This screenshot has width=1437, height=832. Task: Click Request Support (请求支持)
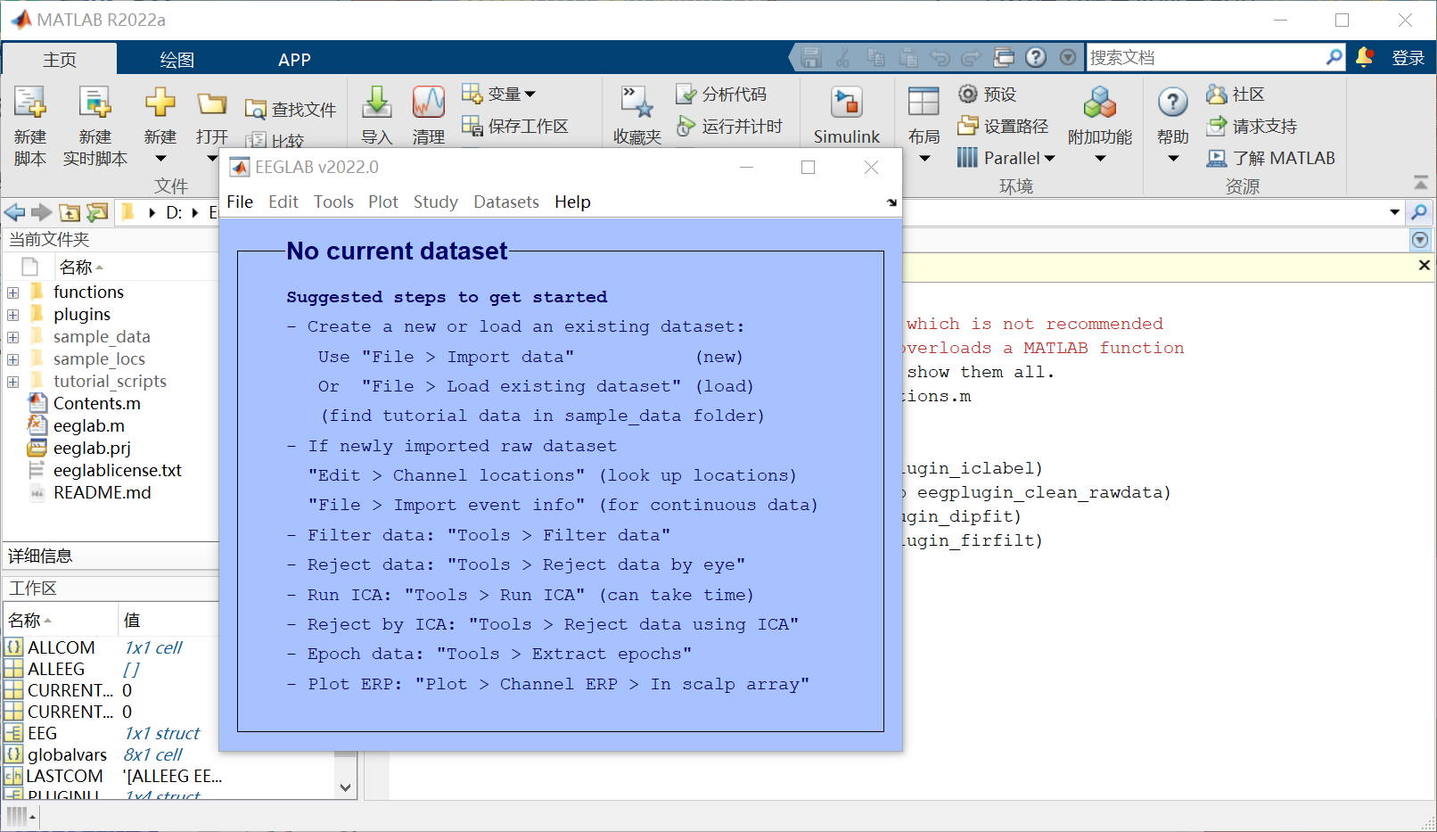tap(1252, 126)
